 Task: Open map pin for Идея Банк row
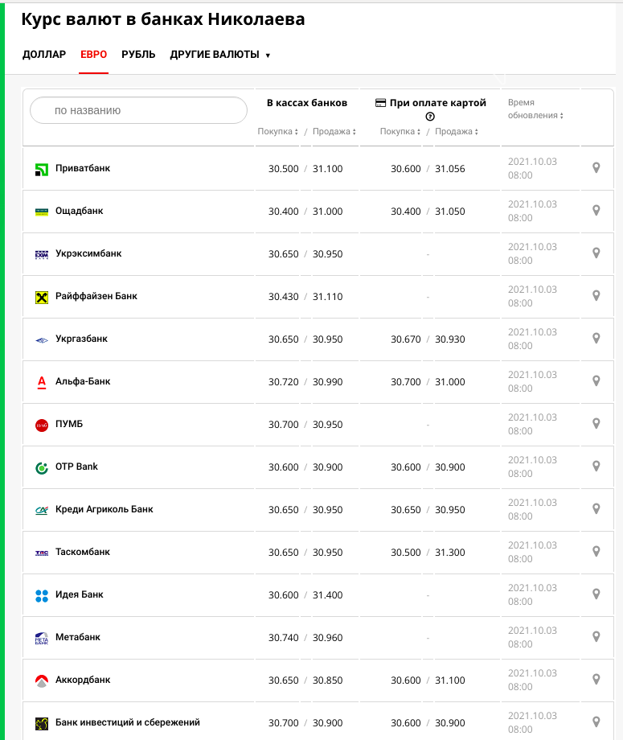pyautogui.click(x=596, y=594)
